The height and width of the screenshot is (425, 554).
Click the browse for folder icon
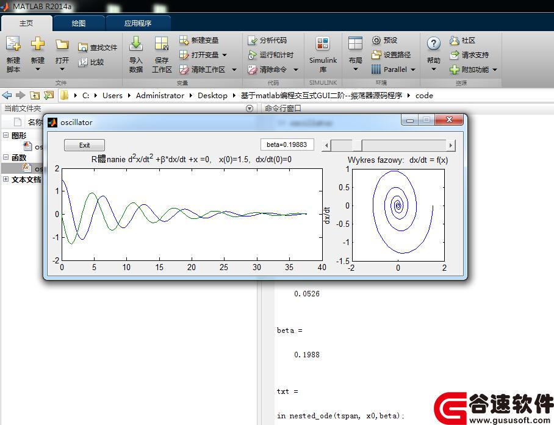48,95
